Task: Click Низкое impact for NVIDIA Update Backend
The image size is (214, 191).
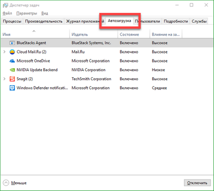Action: point(158,70)
